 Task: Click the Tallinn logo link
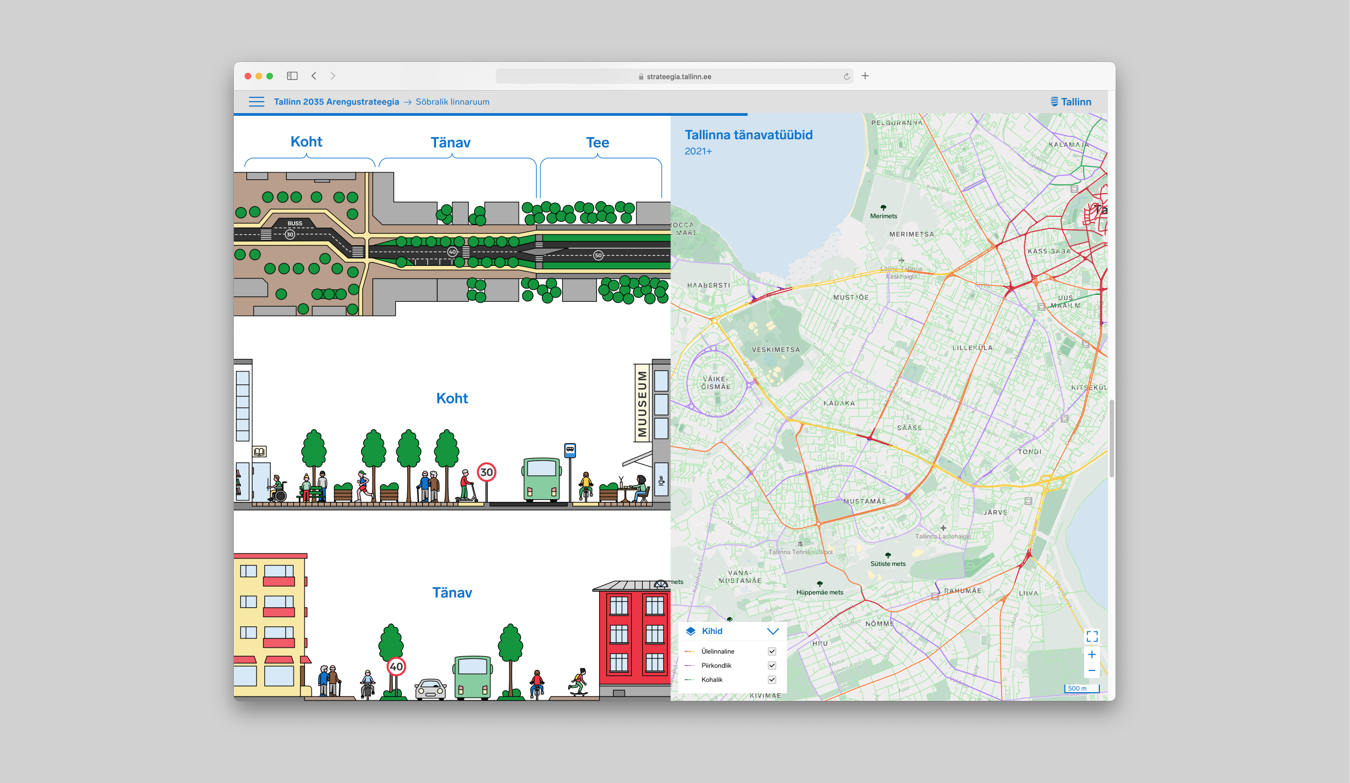click(1071, 102)
